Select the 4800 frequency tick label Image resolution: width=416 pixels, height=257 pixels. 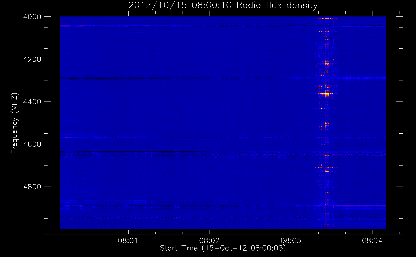pos(32,187)
